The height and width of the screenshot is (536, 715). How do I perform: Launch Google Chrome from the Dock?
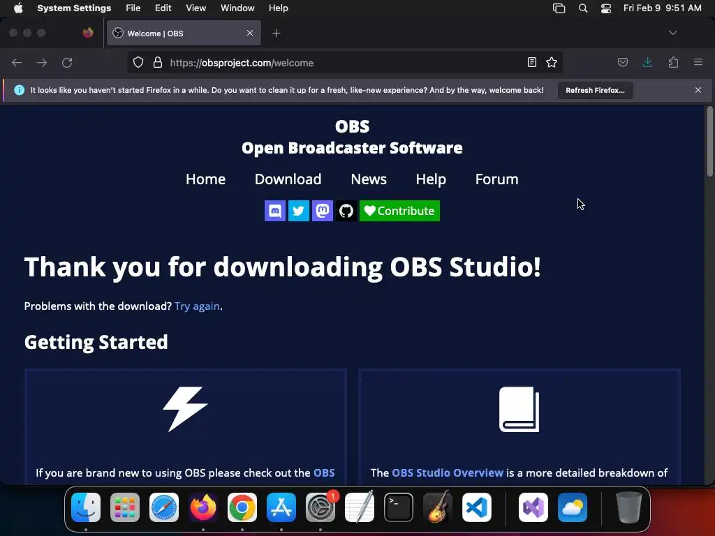click(242, 507)
